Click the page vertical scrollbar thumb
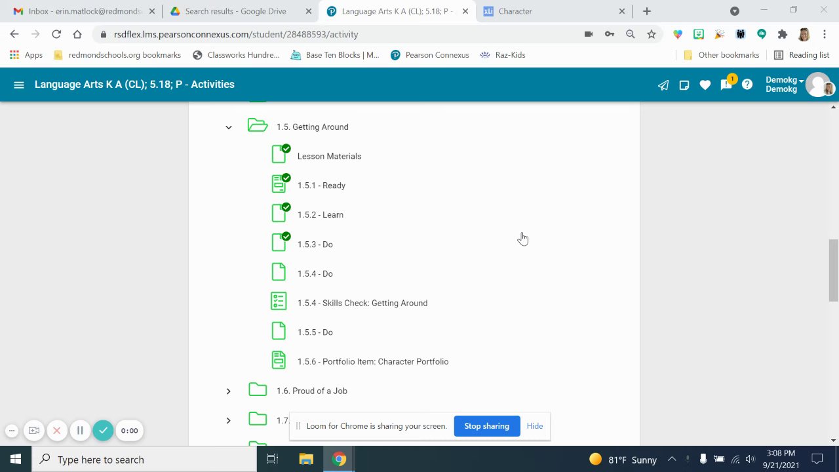 click(x=834, y=270)
